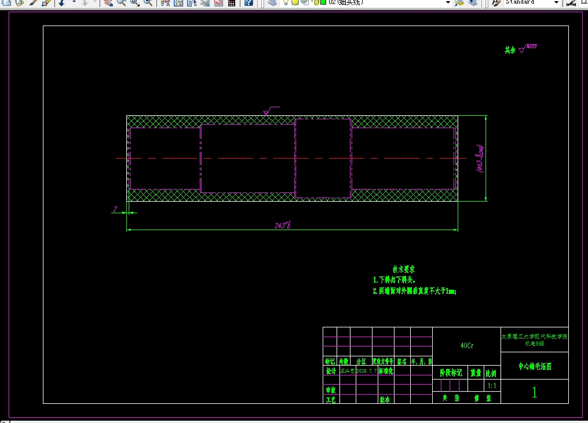588x423 pixels.
Task: Select the 技术要求 heading text
Action: (x=404, y=269)
